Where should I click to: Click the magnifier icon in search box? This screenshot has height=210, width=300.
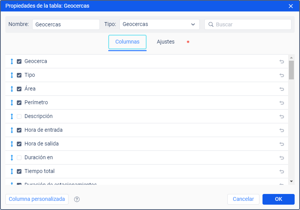click(211, 24)
